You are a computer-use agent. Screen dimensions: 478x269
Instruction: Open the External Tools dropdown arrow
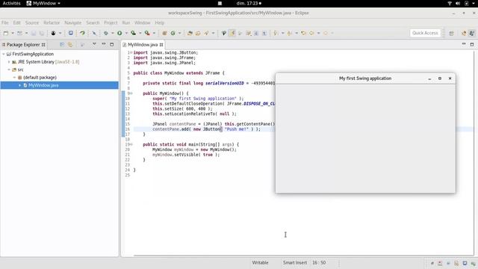154,33
